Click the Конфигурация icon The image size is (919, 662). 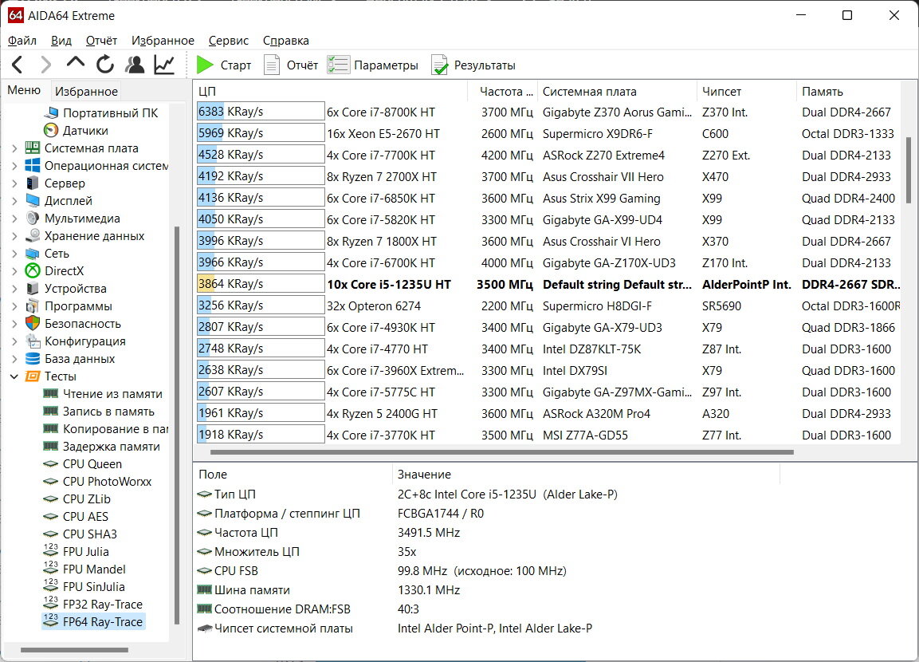click(33, 341)
